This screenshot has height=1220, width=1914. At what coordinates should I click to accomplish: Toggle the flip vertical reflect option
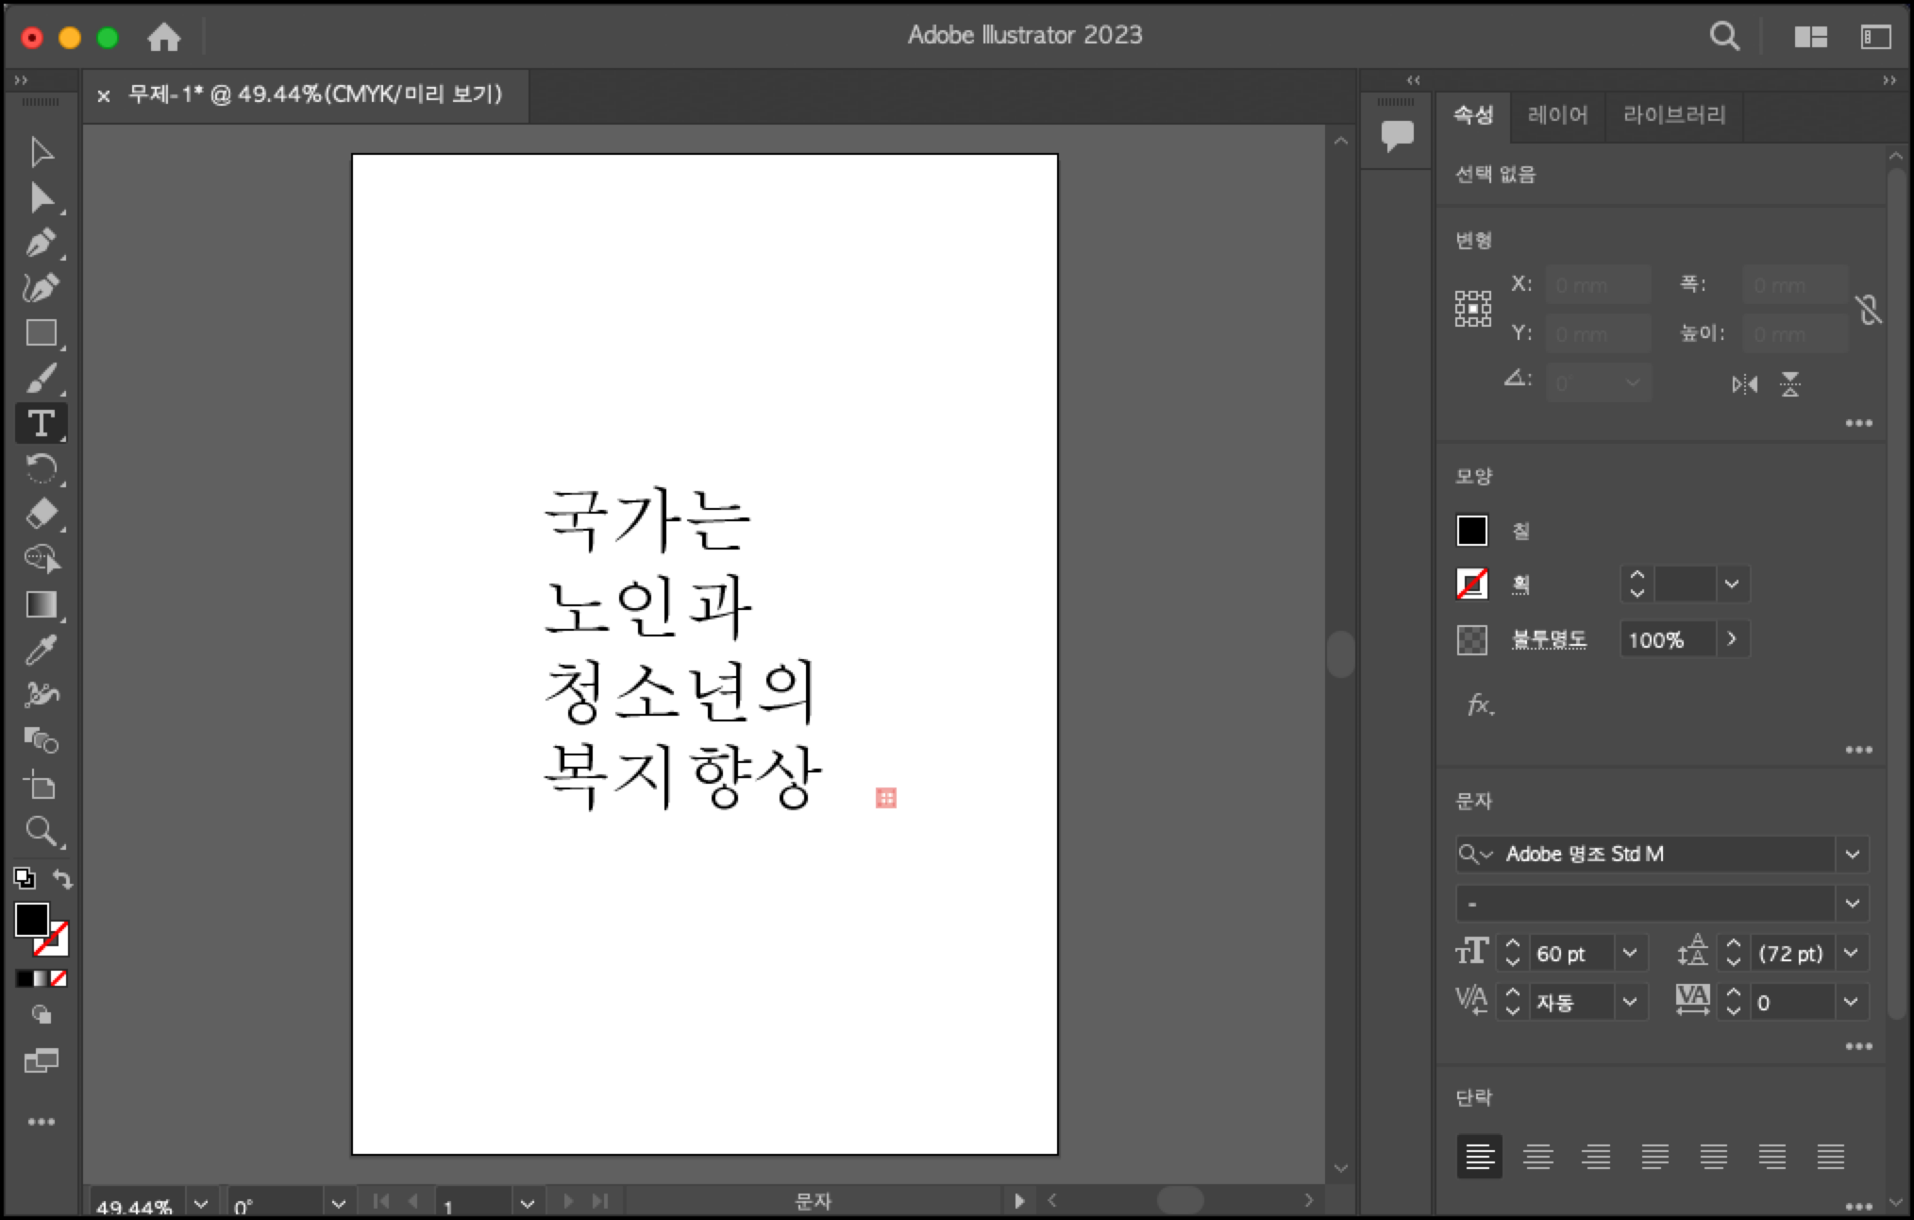coord(1790,384)
